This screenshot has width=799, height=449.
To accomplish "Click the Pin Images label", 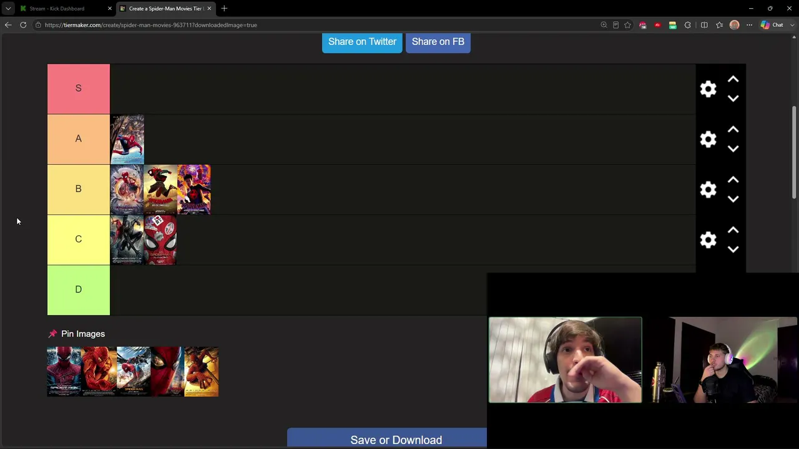I will point(83,334).
